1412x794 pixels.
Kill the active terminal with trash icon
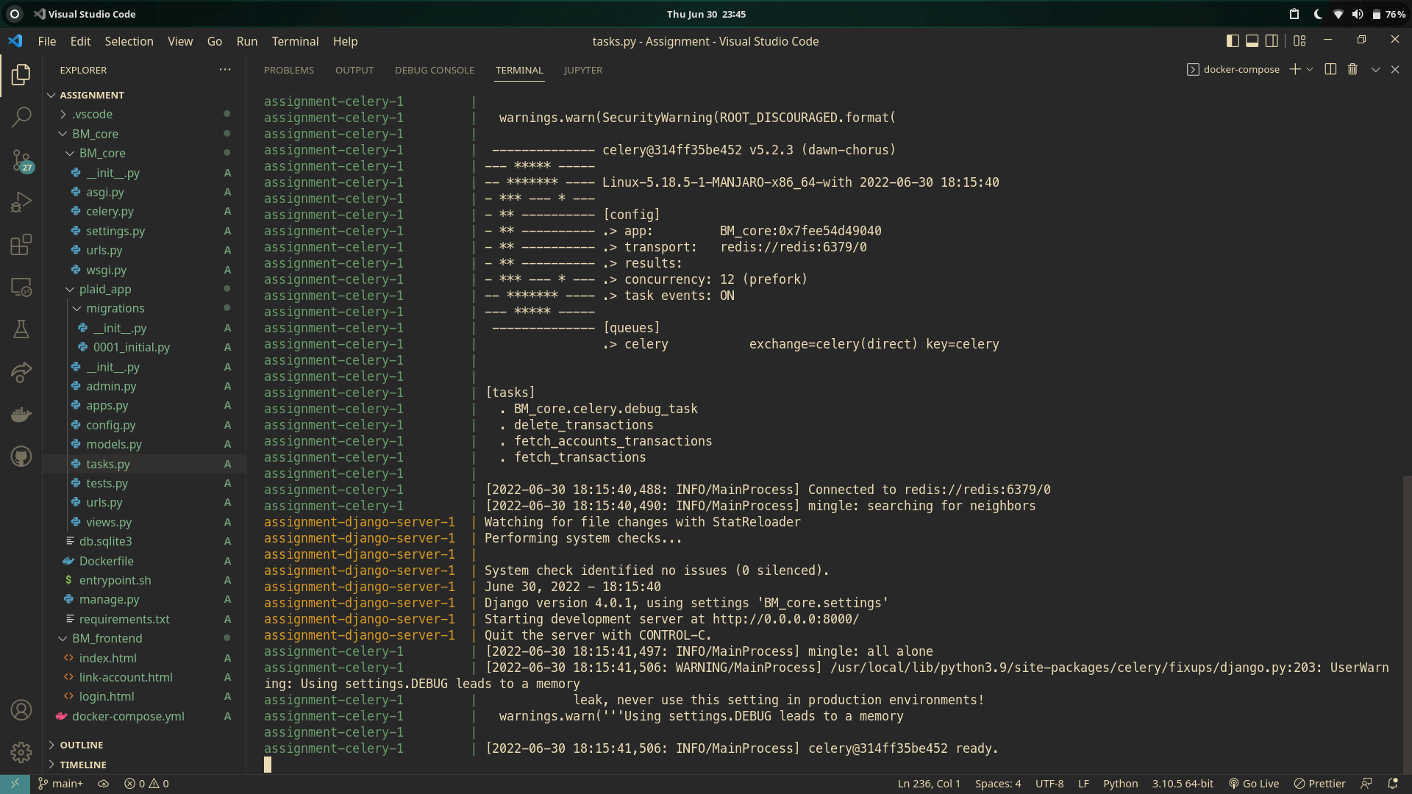point(1352,69)
